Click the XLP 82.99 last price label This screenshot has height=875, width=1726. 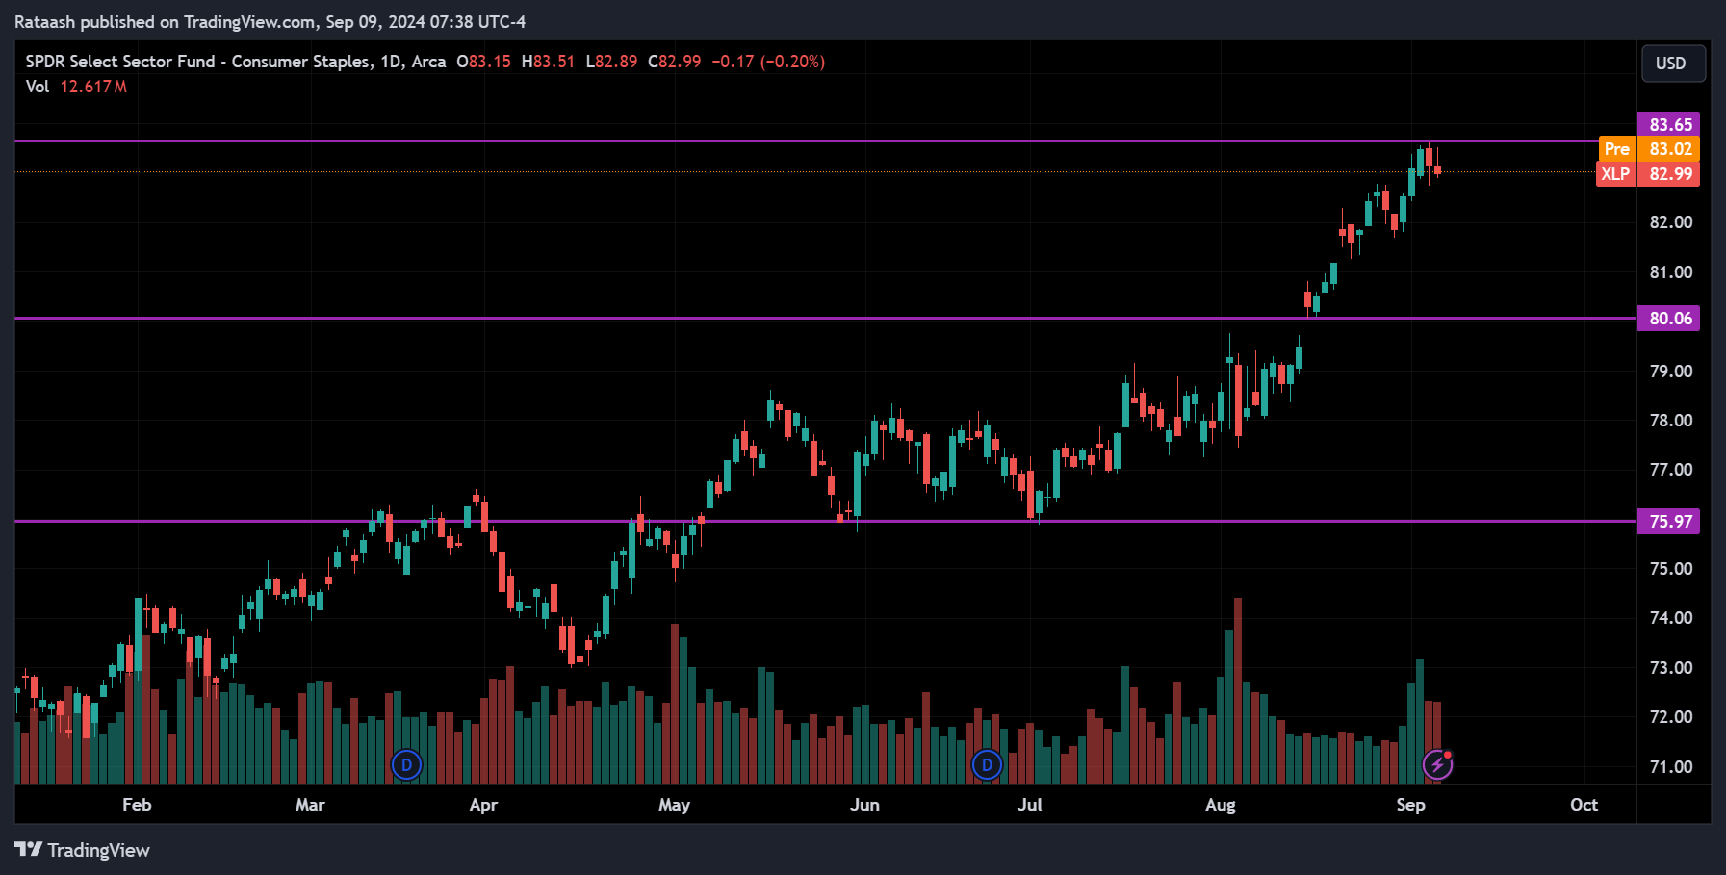[1648, 174]
